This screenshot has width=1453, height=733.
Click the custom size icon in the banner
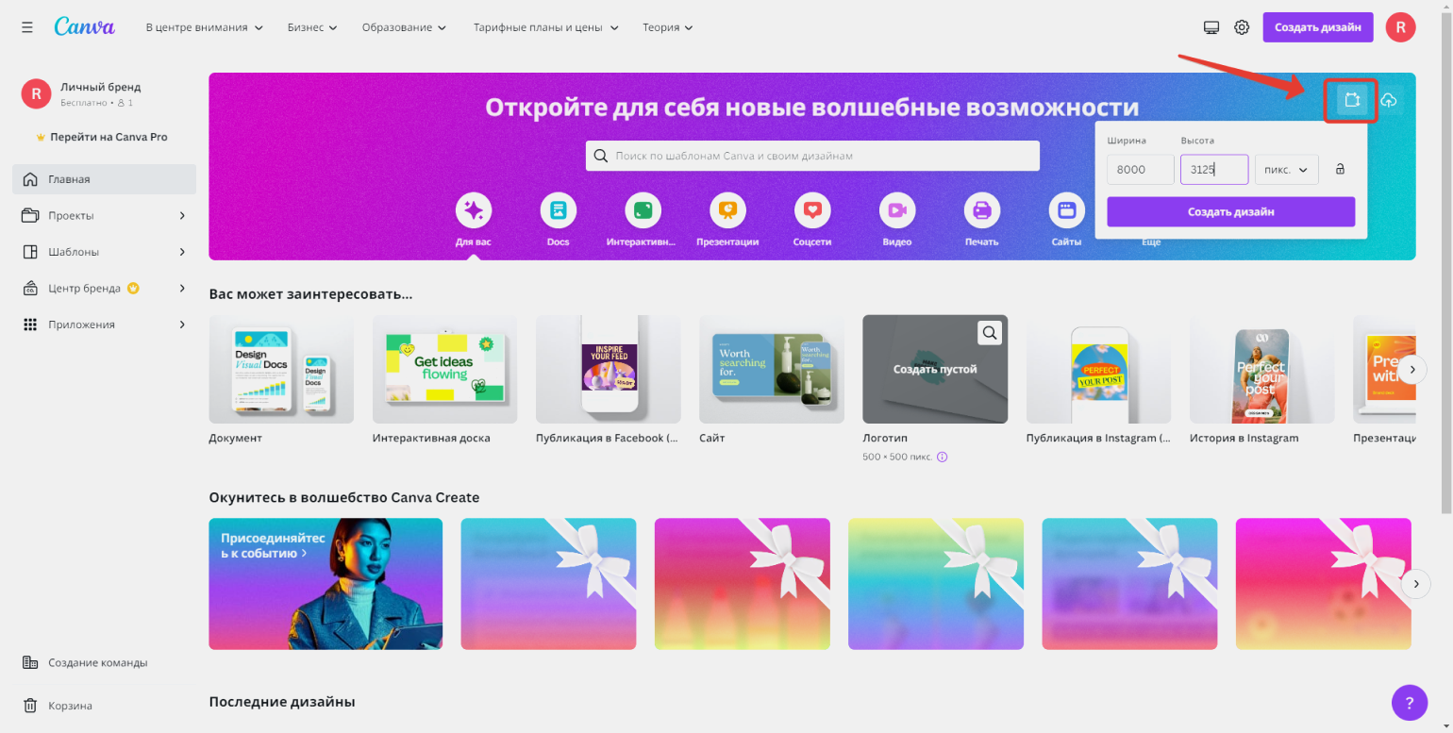pos(1351,100)
